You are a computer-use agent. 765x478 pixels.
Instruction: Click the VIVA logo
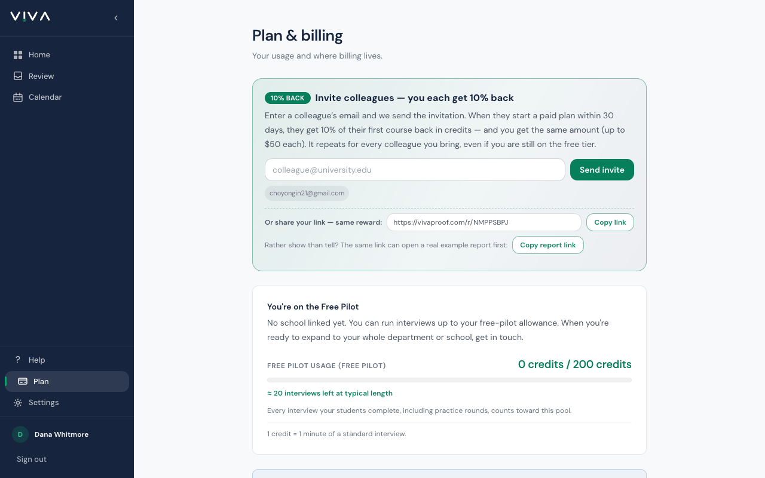pos(30,17)
